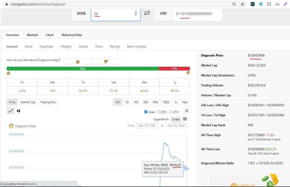Bookmark this page with star icon
290x187 pixels.
coord(242,4)
